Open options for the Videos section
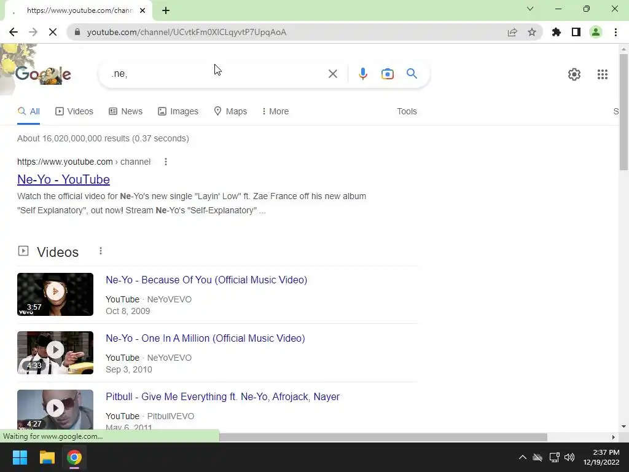629x472 pixels. click(x=101, y=251)
